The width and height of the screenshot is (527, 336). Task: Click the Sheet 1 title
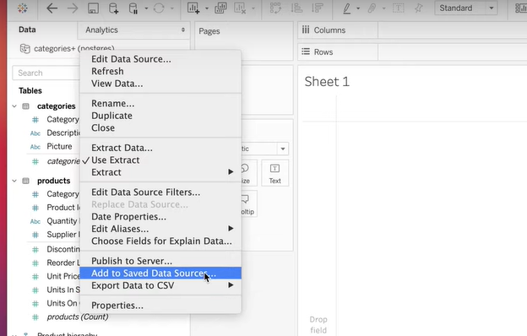(x=327, y=82)
